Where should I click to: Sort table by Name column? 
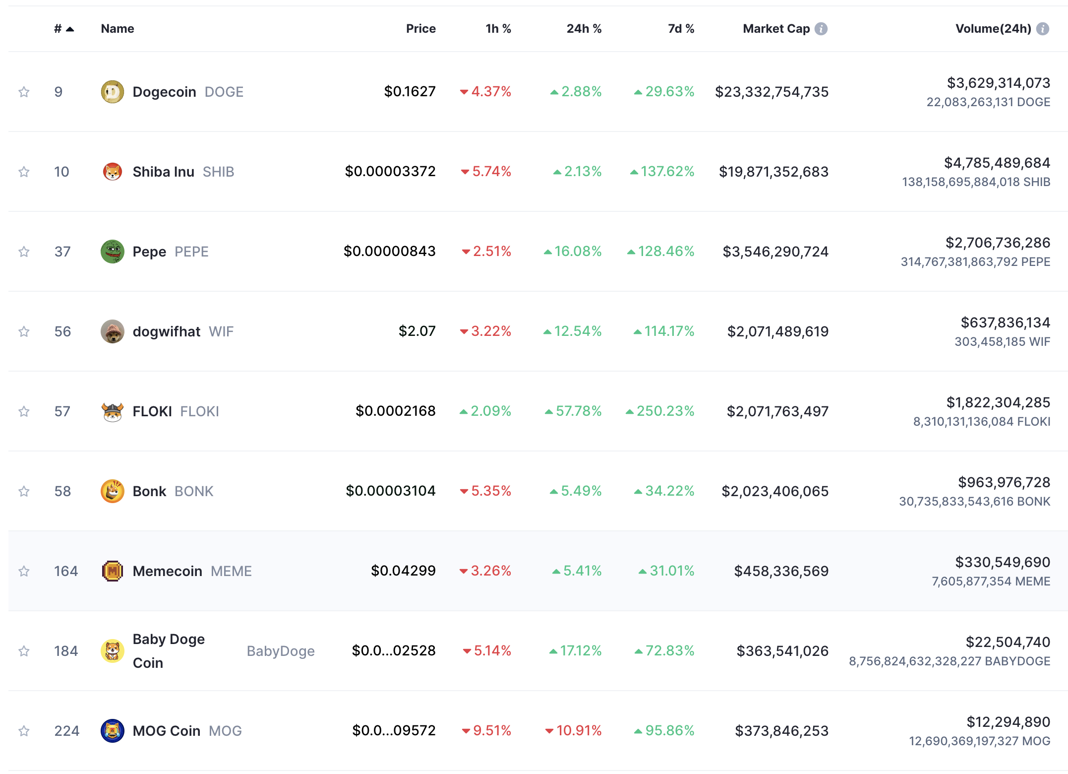pos(118,29)
